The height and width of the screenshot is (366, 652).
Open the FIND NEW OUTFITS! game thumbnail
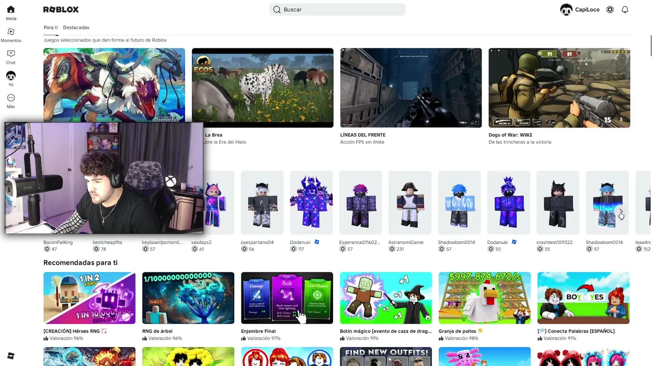pyautogui.click(x=386, y=356)
